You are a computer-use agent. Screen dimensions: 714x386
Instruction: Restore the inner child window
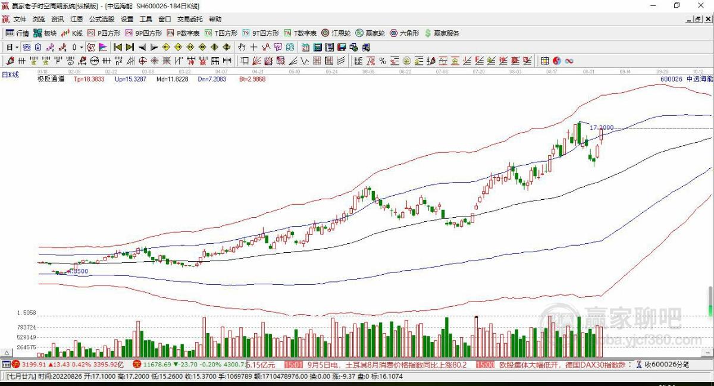pyautogui.click(x=698, y=20)
